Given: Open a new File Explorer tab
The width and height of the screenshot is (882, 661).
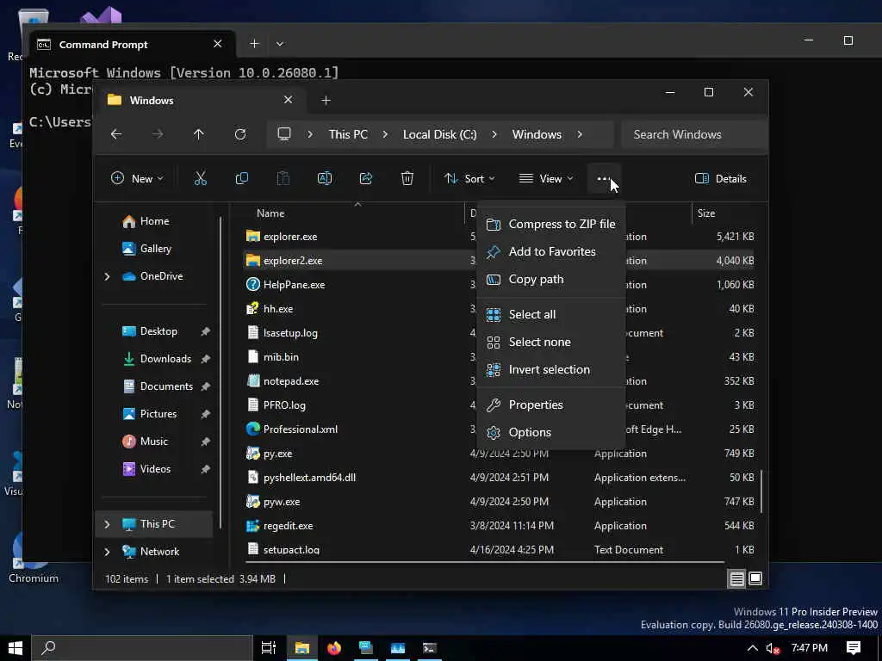Looking at the screenshot, I should tap(326, 101).
